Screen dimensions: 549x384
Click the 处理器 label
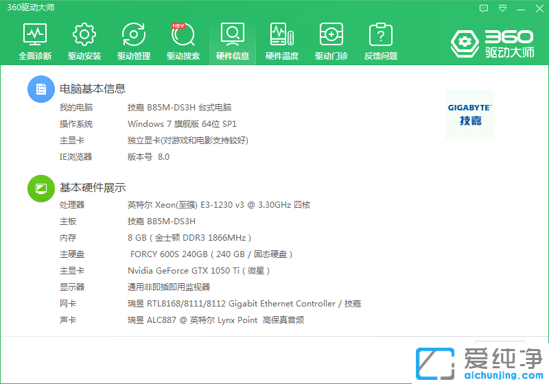[72, 205]
